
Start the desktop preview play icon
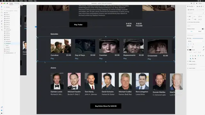pyautogui.click(x=197, y=3)
